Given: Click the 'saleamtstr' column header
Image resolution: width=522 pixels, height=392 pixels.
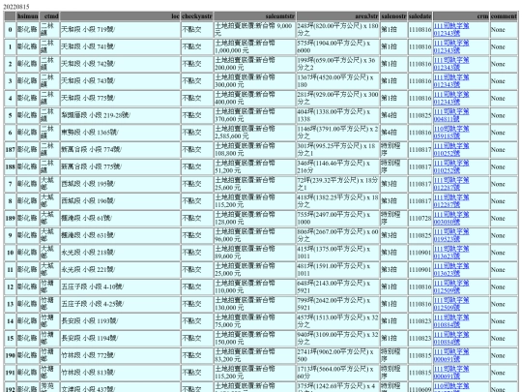Looking at the screenshot, I should click(x=254, y=16).
